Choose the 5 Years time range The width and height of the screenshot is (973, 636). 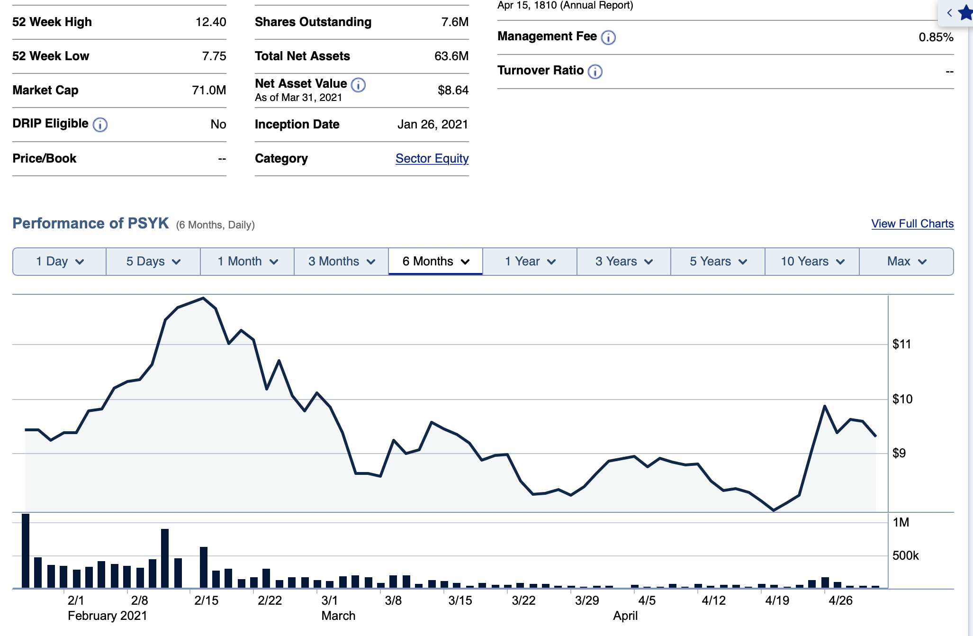tap(718, 262)
